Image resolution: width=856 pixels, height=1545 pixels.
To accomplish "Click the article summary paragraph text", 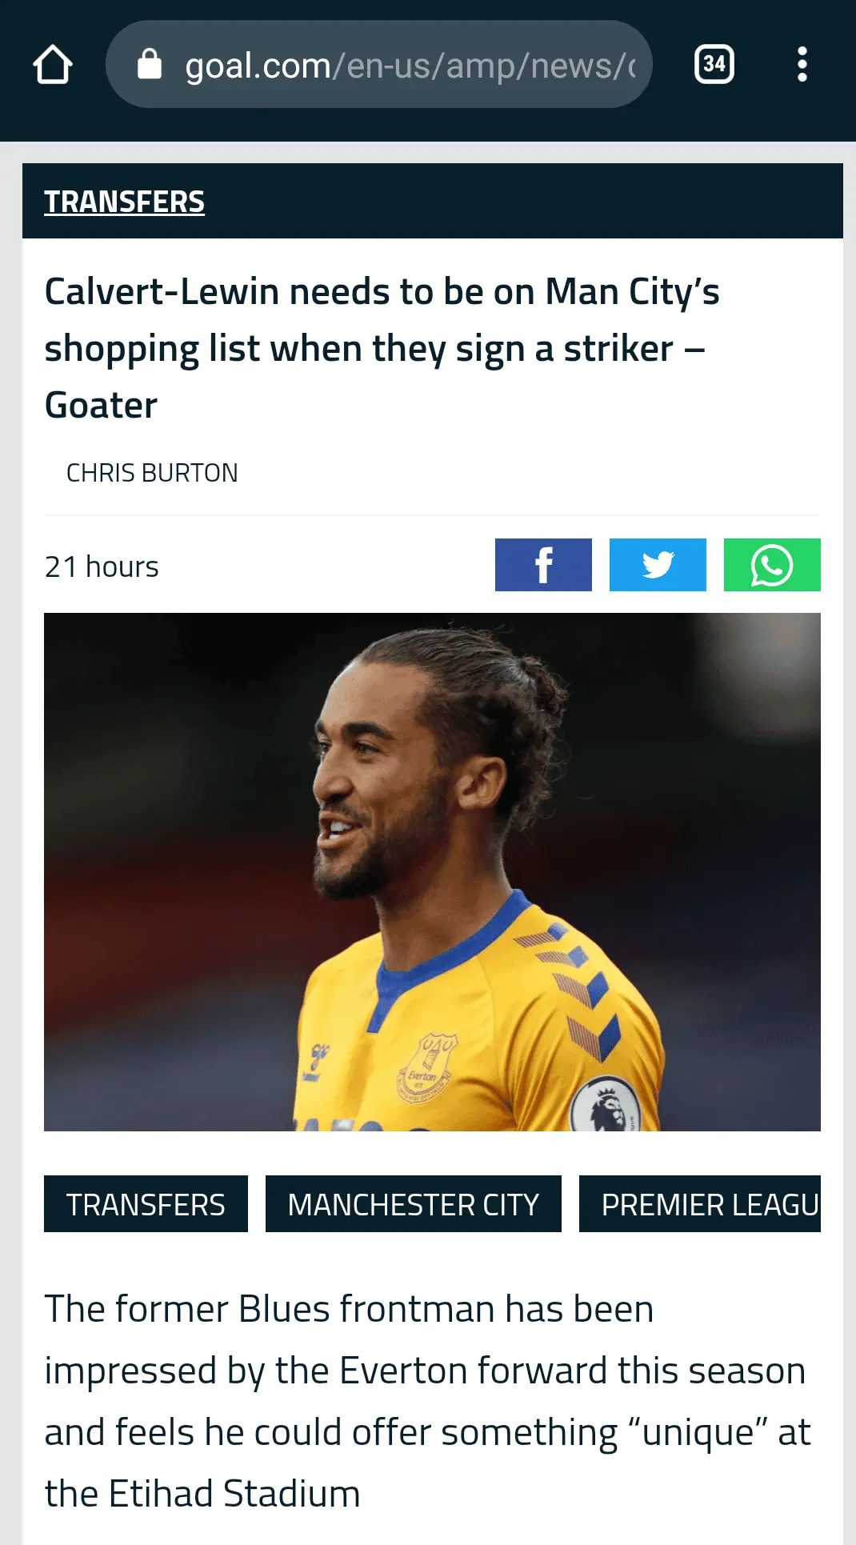I will (428, 1401).
